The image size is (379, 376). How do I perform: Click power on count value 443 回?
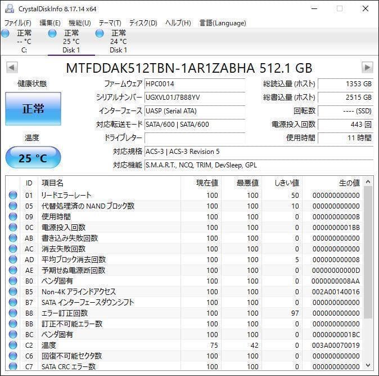pos(346,125)
